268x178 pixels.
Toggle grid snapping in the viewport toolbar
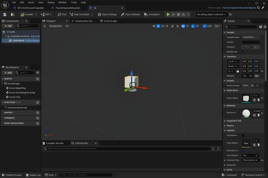click(x=183, y=26)
